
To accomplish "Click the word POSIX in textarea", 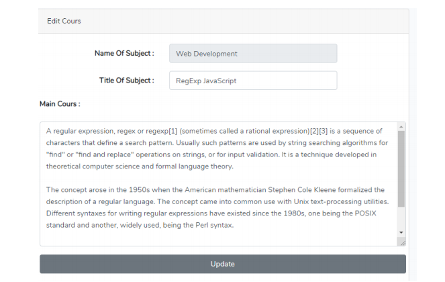I will tap(366, 214).
